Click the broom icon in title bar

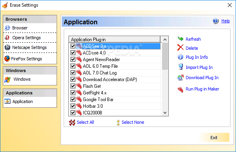click(5, 5)
